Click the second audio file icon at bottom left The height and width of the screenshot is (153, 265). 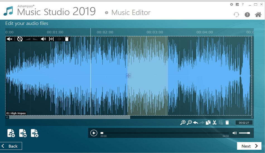23,133
